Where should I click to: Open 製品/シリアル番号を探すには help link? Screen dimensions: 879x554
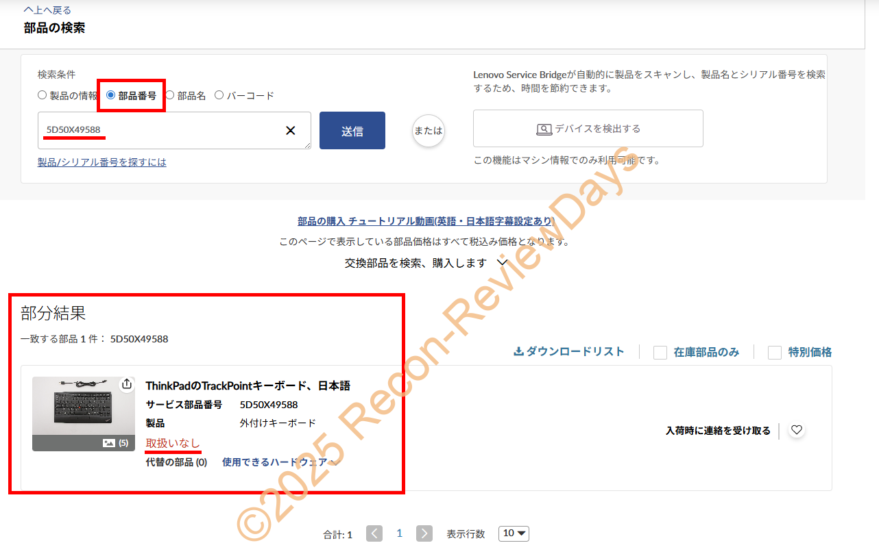click(101, 162)
